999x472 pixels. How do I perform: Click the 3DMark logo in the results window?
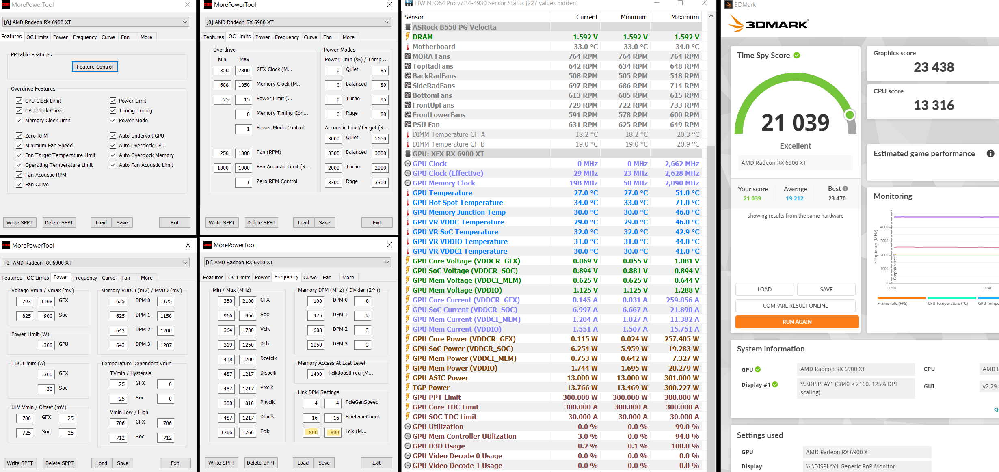[x=768, y=24]
